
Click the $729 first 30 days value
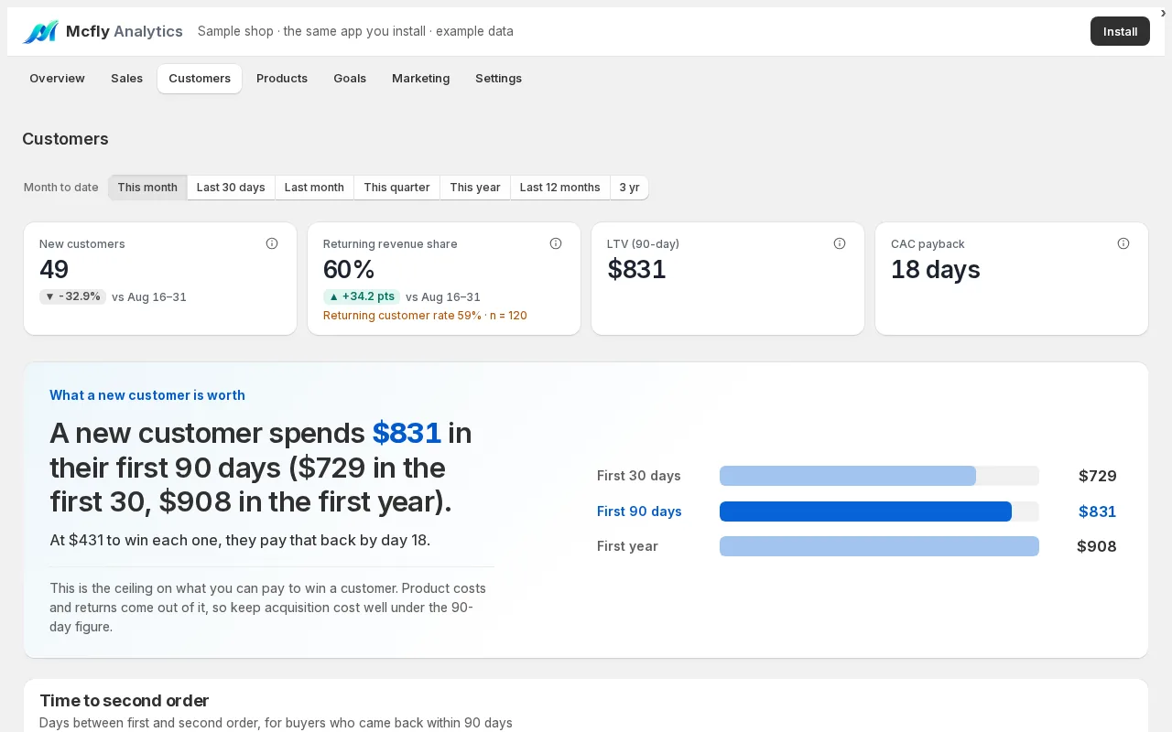pos(1098,476)
